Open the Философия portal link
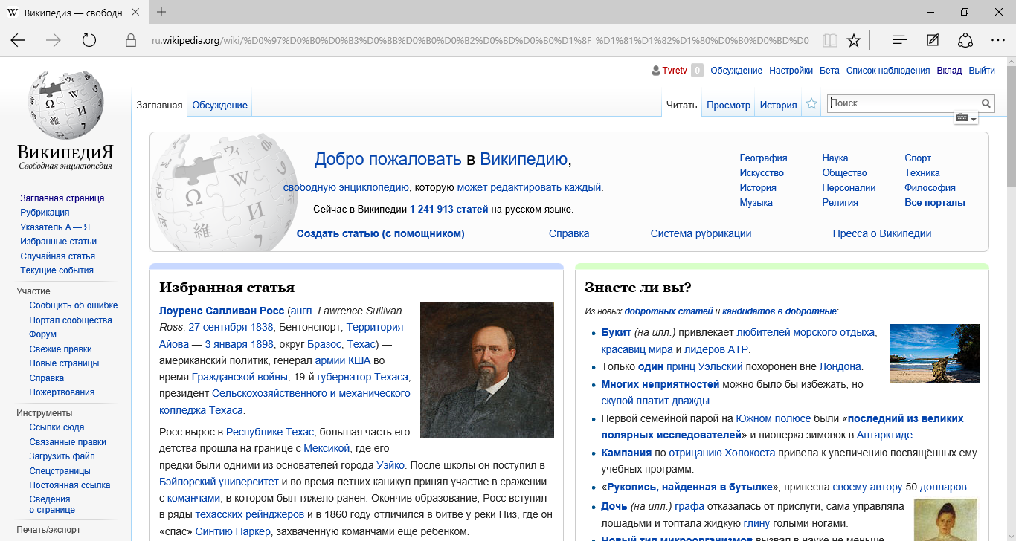Image resolution: width=1016 pixels, height=541 pixels. [930, 188]
